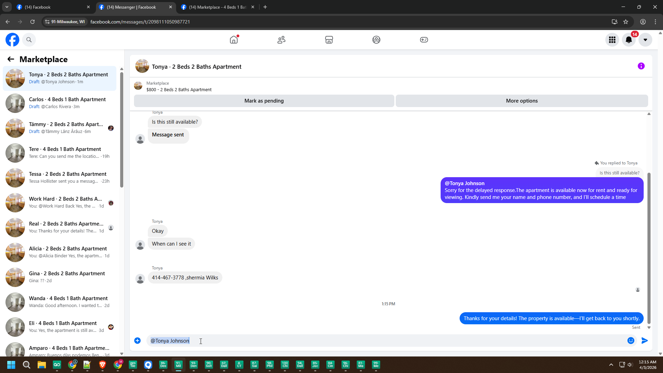This screenshot has width=663, height=373.
Task: Switch to the first Facebook tab
Action: click(52, 7)
